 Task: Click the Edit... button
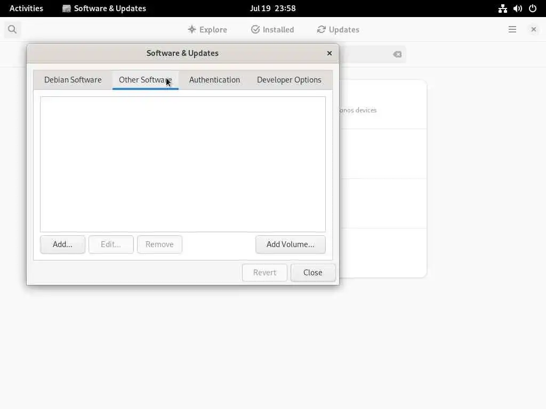pyautogui.click(x=111, y=244)
